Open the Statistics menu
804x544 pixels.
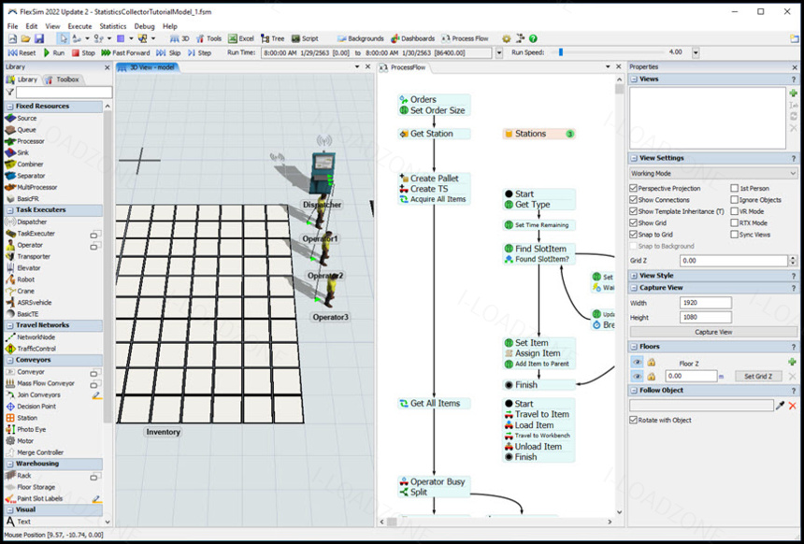coord(113,26)
